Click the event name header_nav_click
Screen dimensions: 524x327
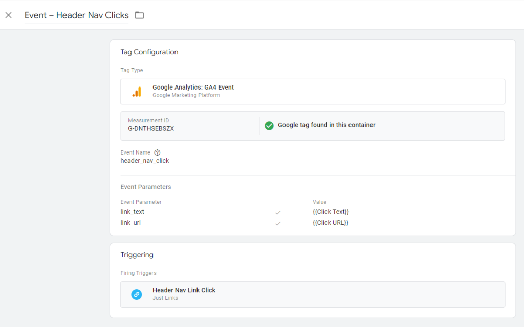pos(145,161)
